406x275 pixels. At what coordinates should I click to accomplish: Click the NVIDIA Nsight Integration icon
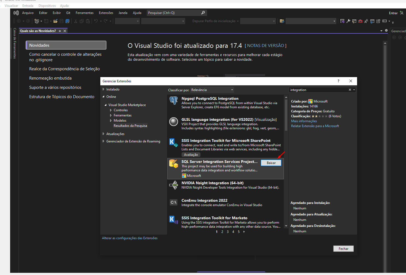[x=174, y=185]
